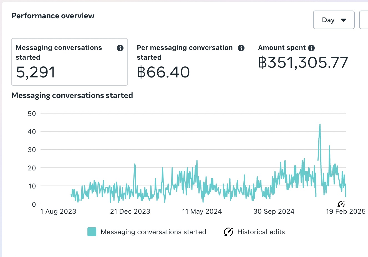
Task: Show info for Amount spent
Action: coord(312,48)
